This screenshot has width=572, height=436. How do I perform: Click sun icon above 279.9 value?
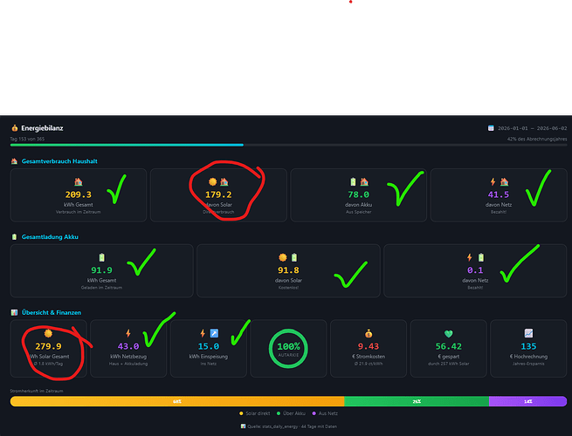pyautogui.click(x=48, y=333)
